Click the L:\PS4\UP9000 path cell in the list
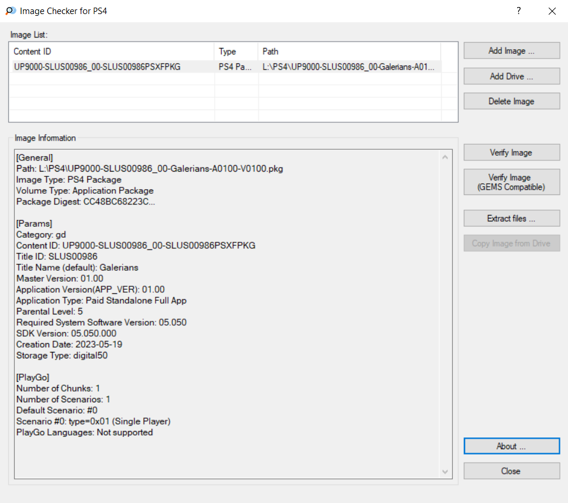 click(349, 67)
